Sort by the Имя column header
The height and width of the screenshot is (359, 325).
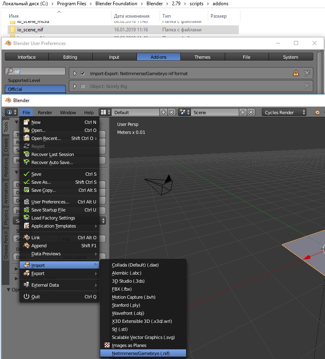click(x=14, y=16)
